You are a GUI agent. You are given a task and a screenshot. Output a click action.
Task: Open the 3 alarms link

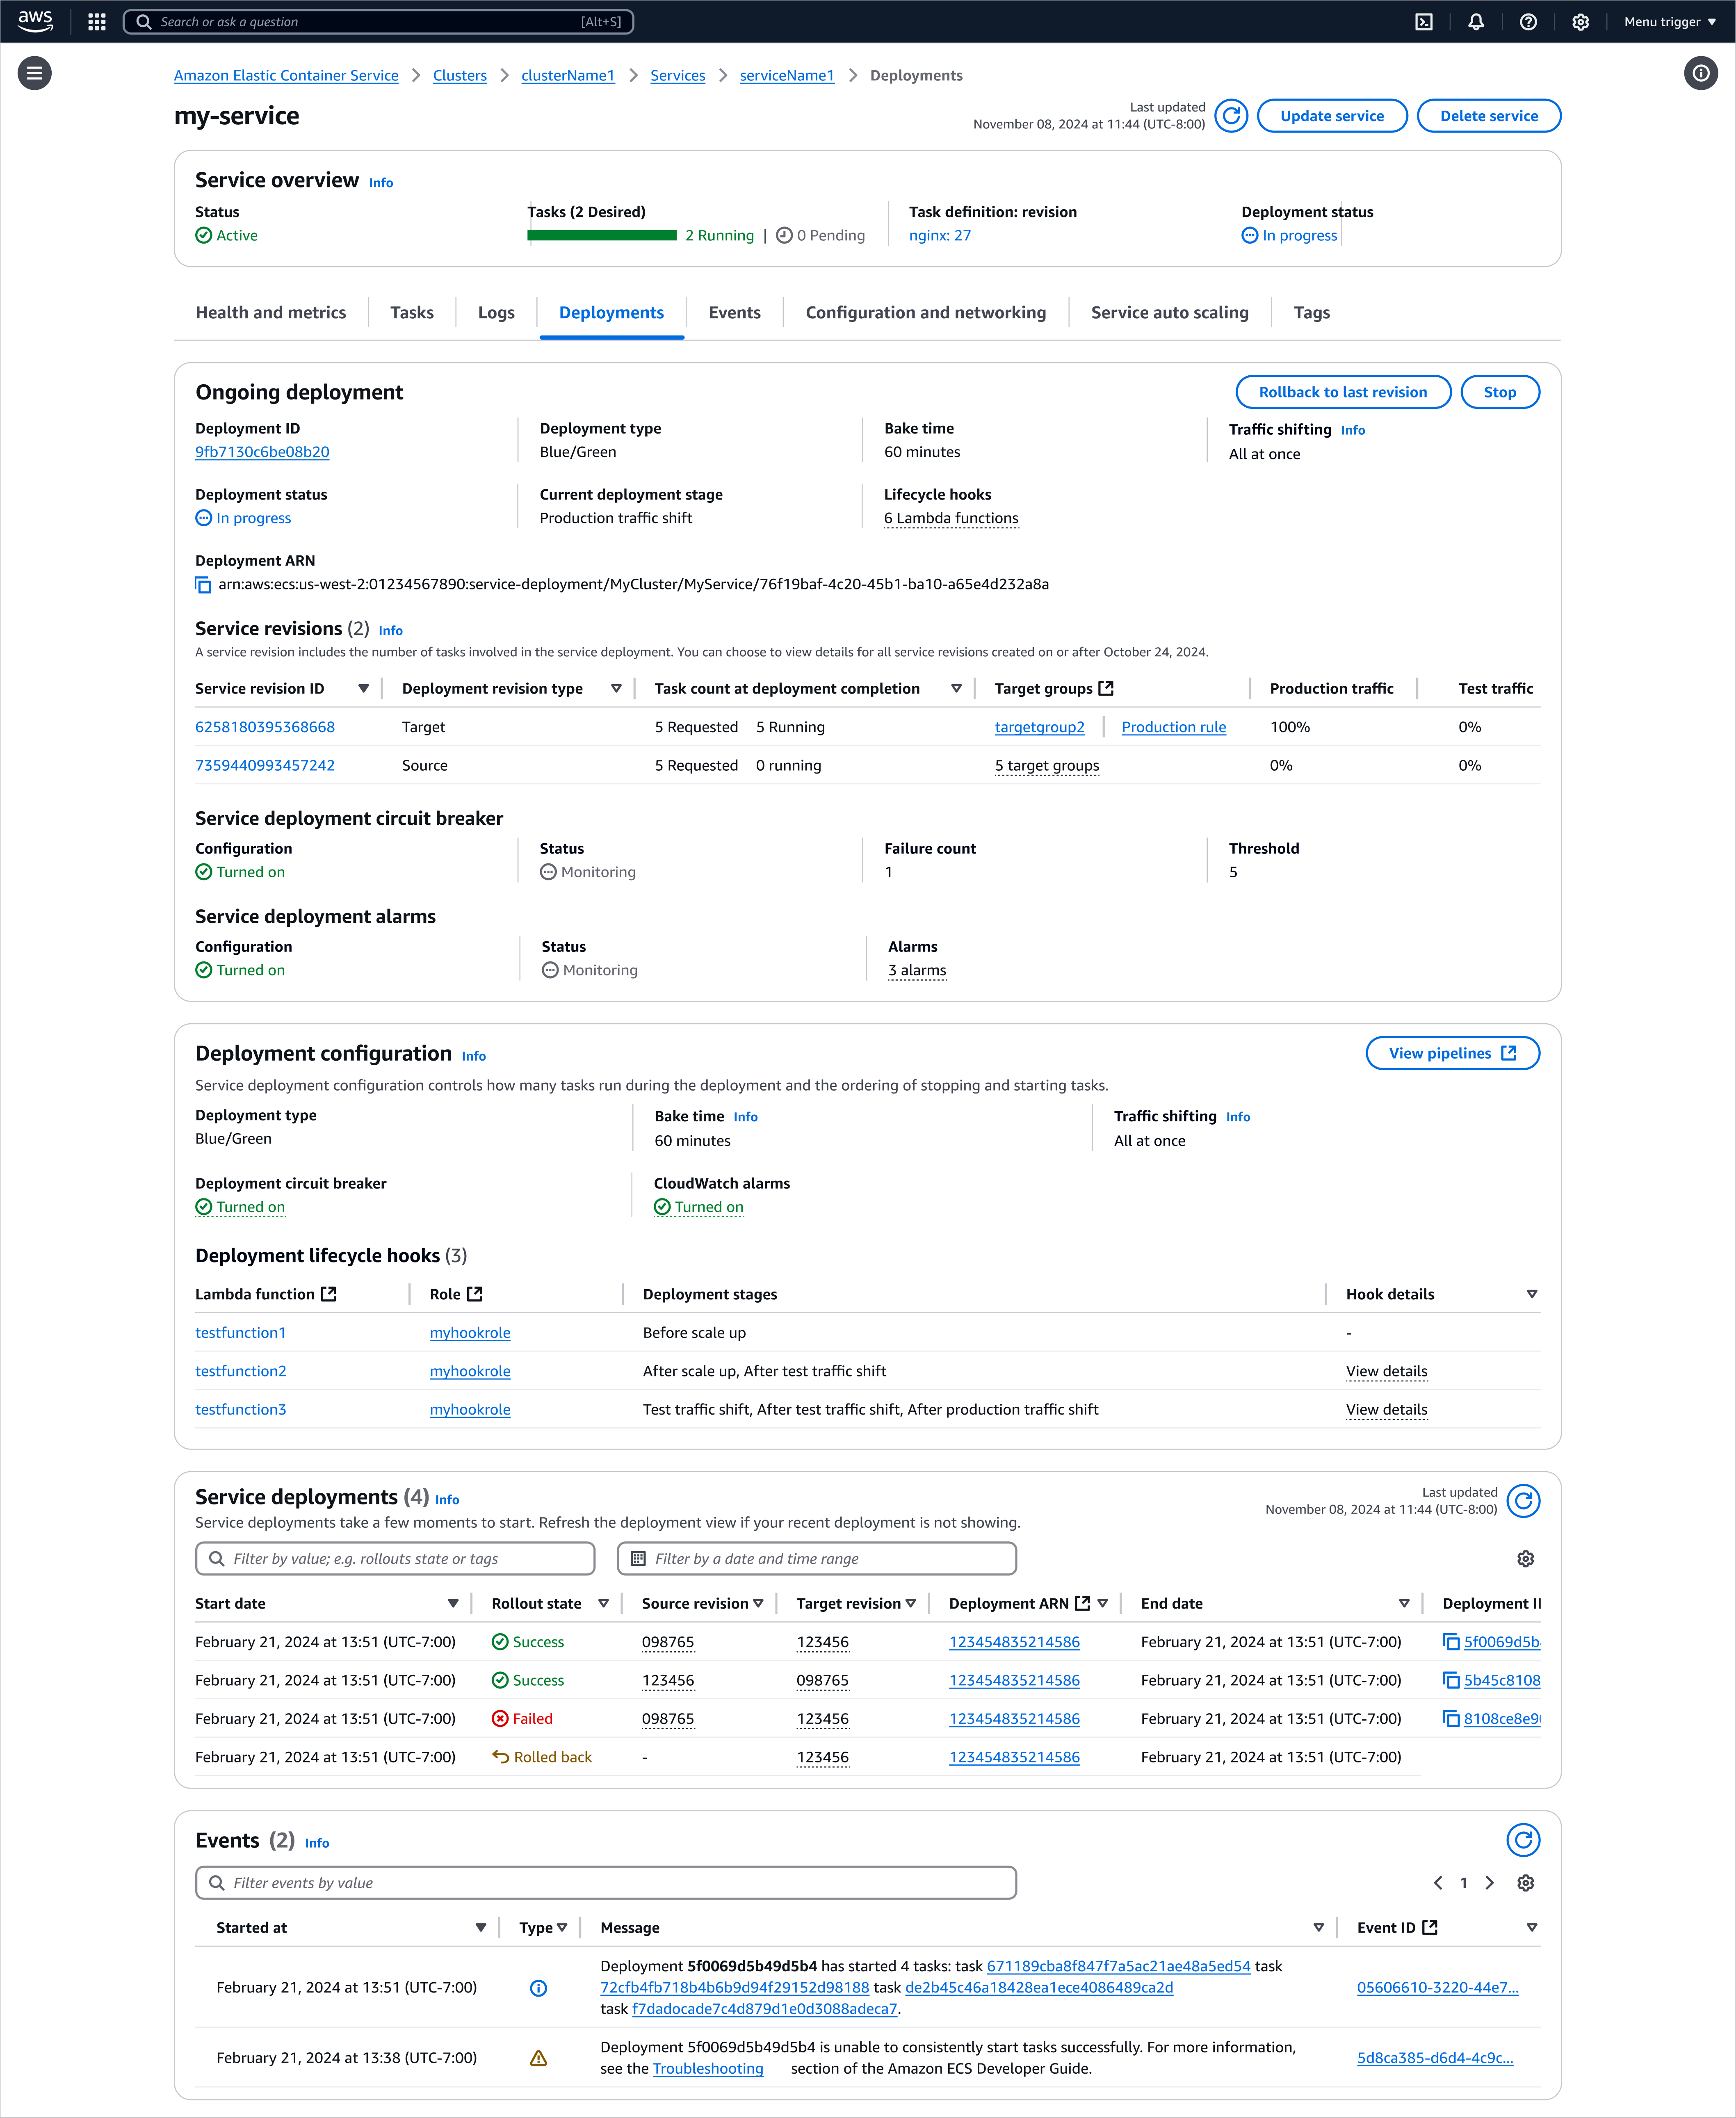click(x=916, y=970)
